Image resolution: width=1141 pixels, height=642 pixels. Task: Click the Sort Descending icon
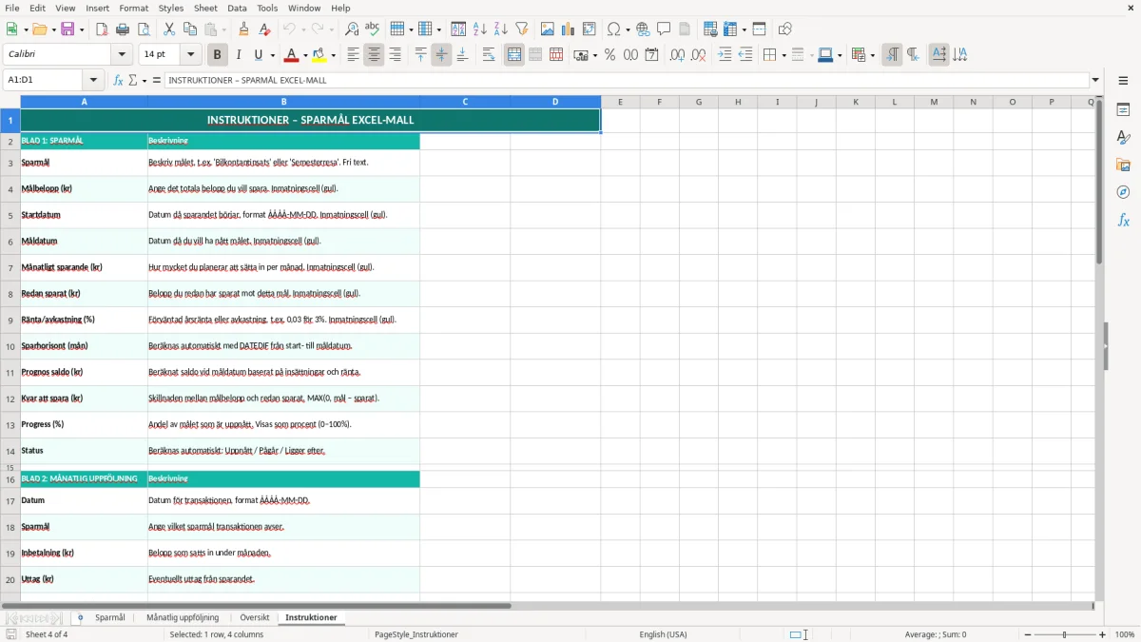(x=501, y=29)
